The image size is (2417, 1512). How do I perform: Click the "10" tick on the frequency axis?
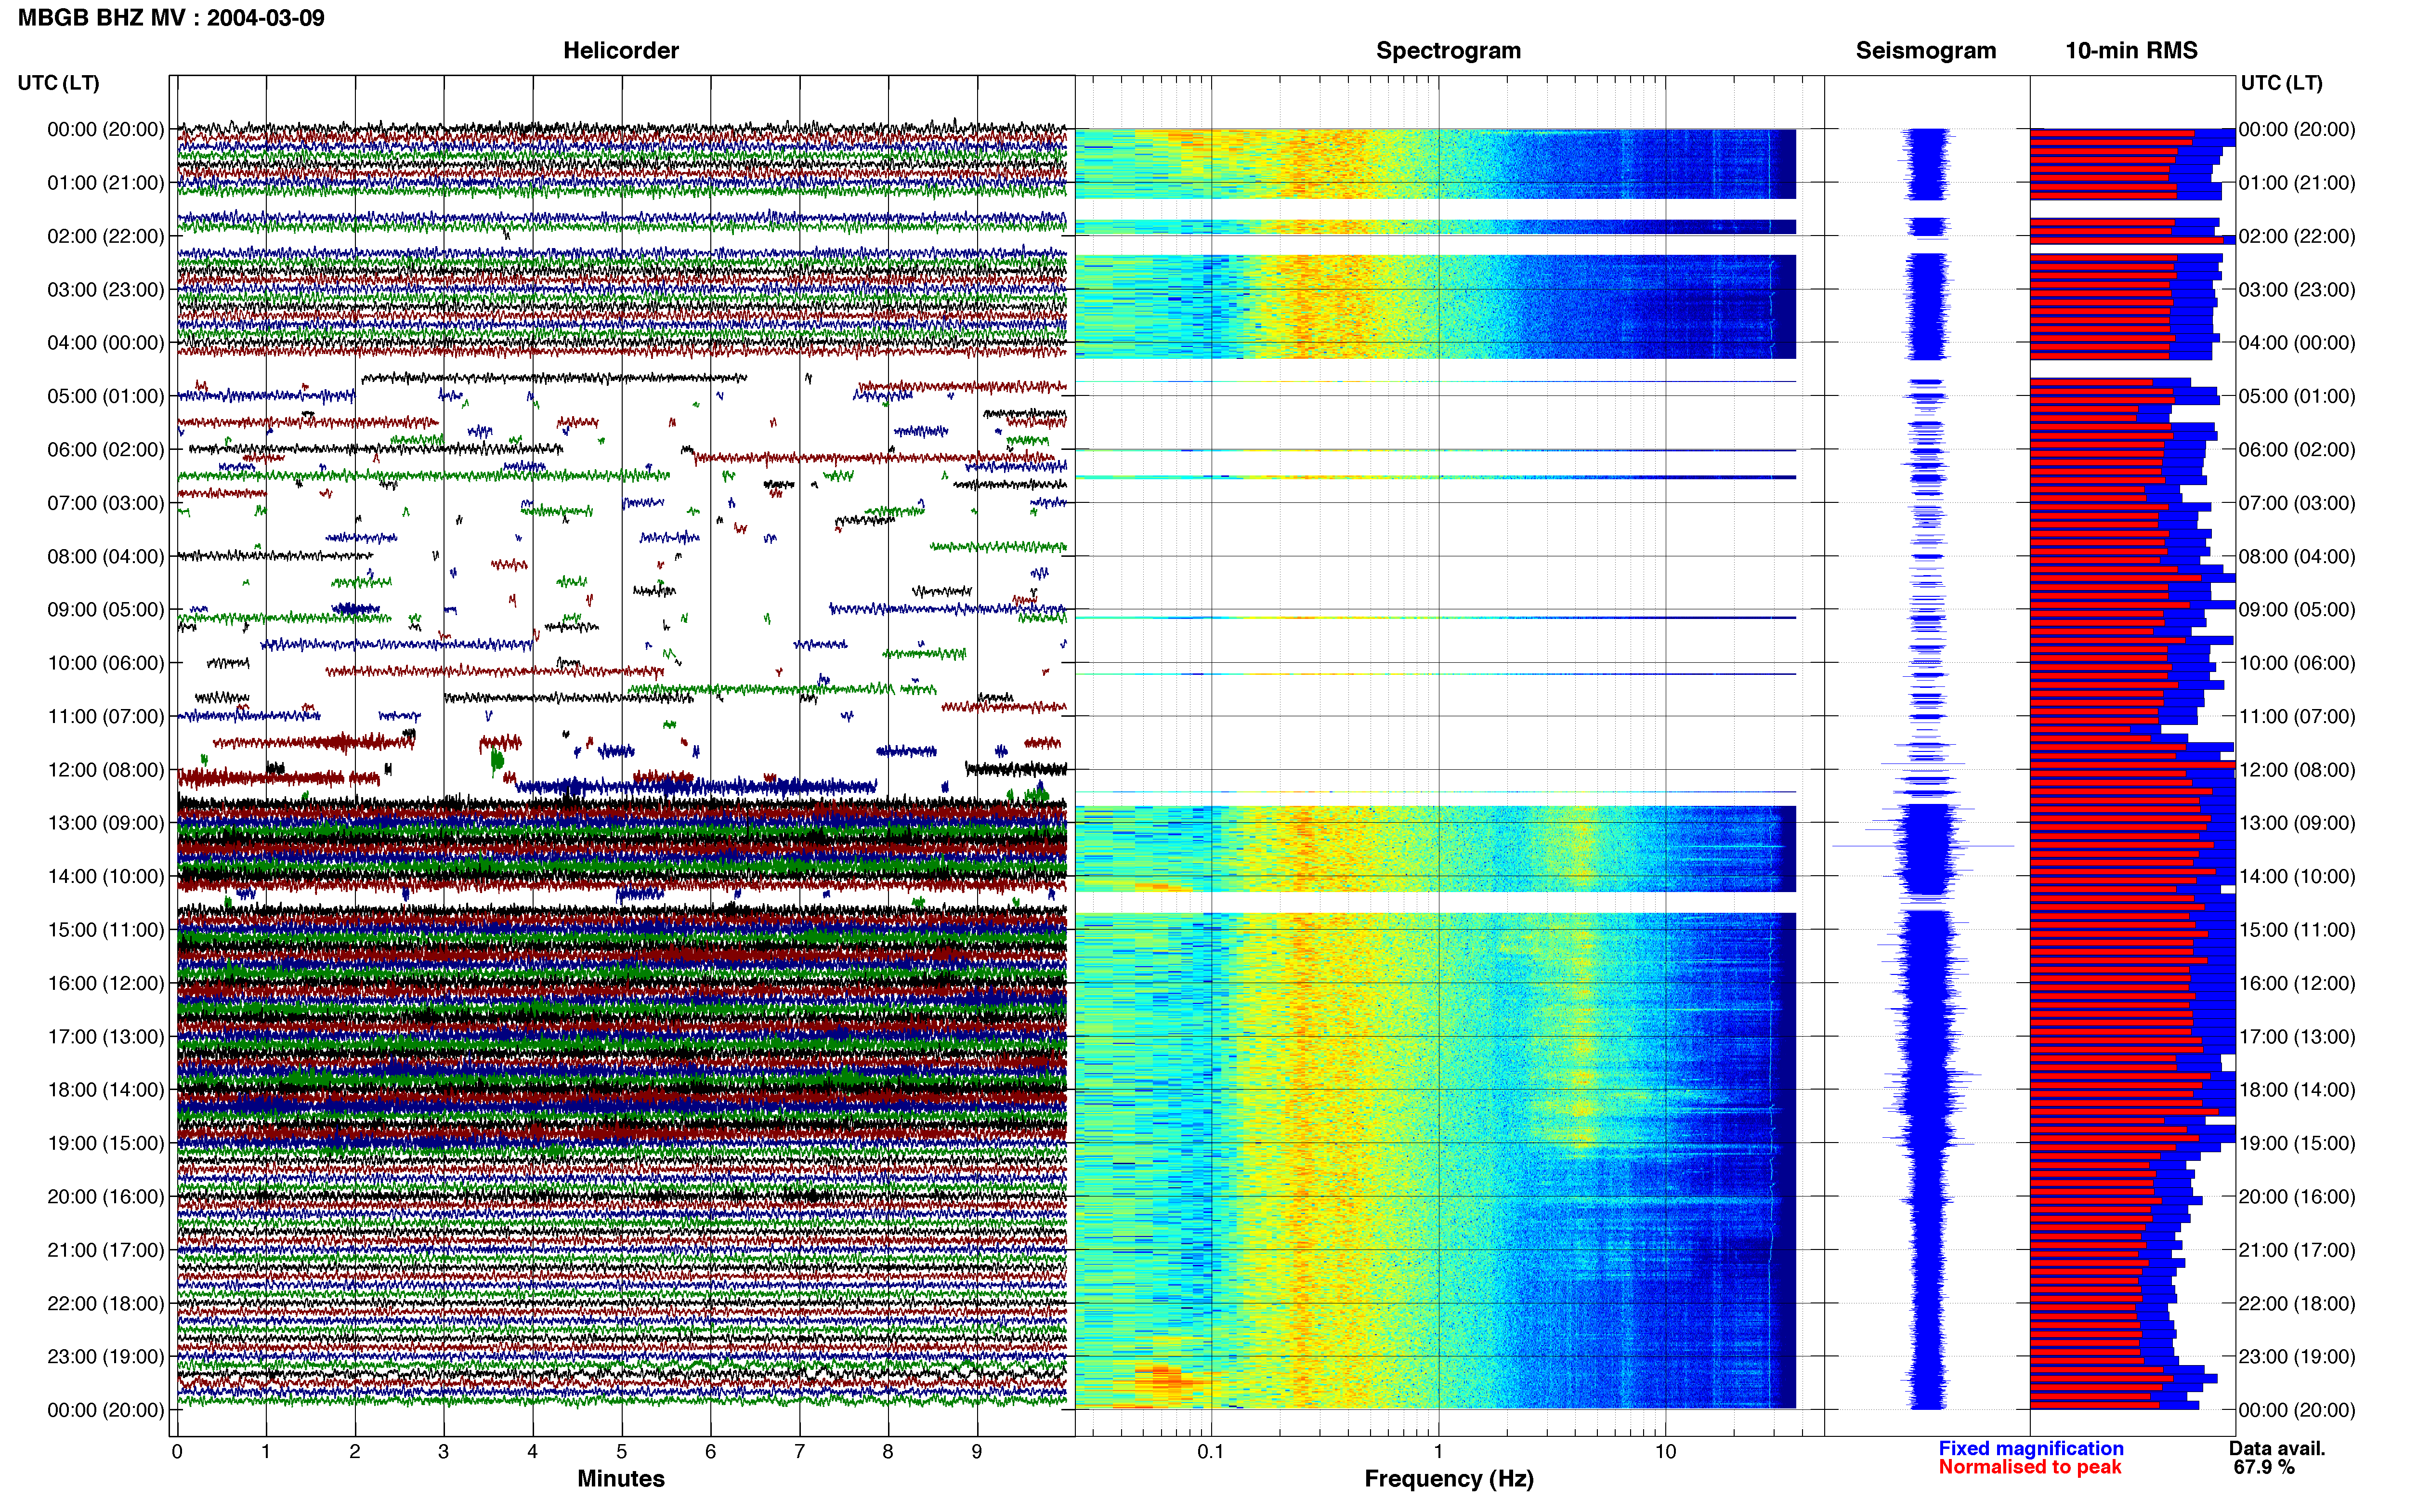click(x=1665, y=1451)
